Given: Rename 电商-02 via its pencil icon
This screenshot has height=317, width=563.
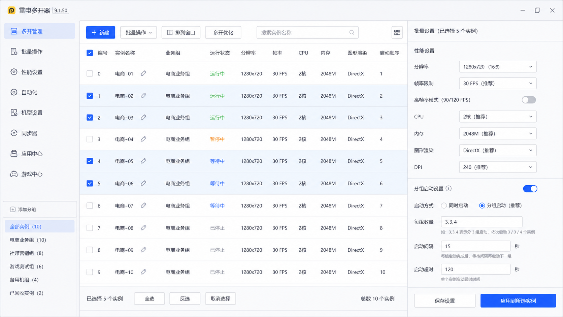Looking at the screenshot, I should 143,96.
